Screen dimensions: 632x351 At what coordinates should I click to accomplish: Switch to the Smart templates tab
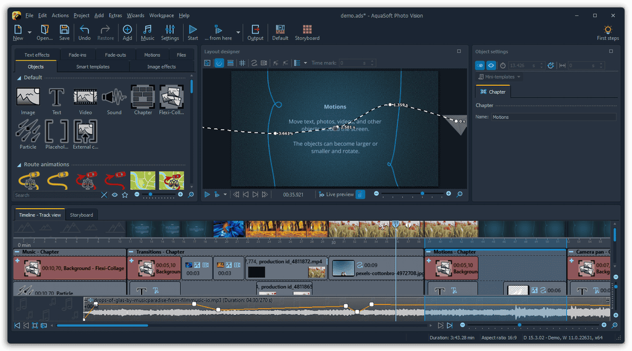pos(93,66)
